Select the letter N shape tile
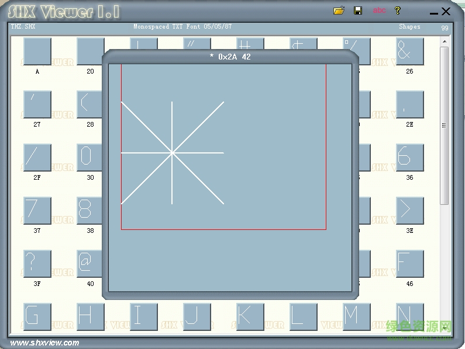 [x=410, y=316]
